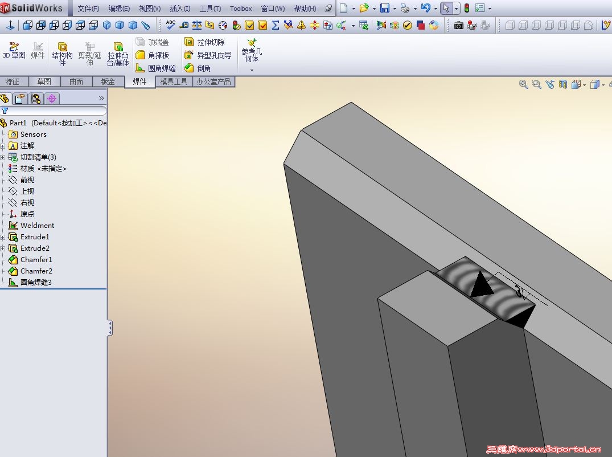The width and height of the screenshot is (612, 457).
Task: Expand the 切割清单(3) tree node
Action: 3,157
